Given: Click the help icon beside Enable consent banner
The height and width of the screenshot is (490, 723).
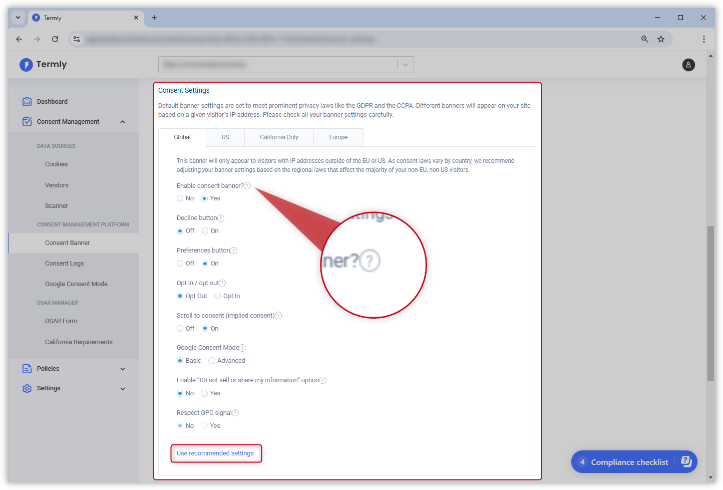Looking at the screenshot, I should 247,185.
